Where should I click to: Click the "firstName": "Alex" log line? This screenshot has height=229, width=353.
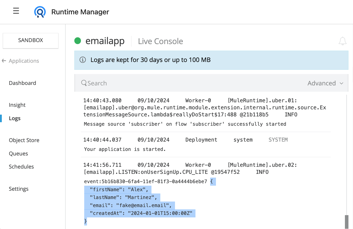[x=119, y=189]
